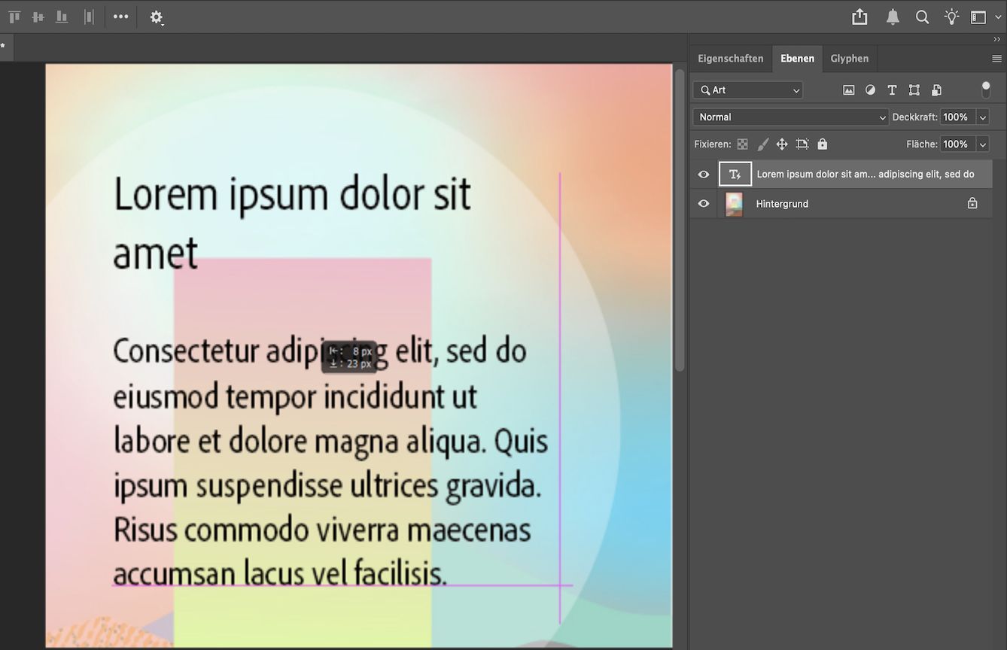The height and width of the screenshot is (650, 1007).
Task: Select align top edges in options bar
Action: pyautogui.click(x=13, y=16)
